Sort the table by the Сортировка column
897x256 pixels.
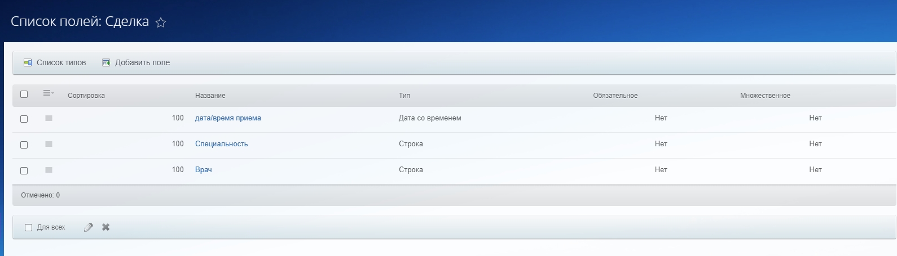point(86,96)
